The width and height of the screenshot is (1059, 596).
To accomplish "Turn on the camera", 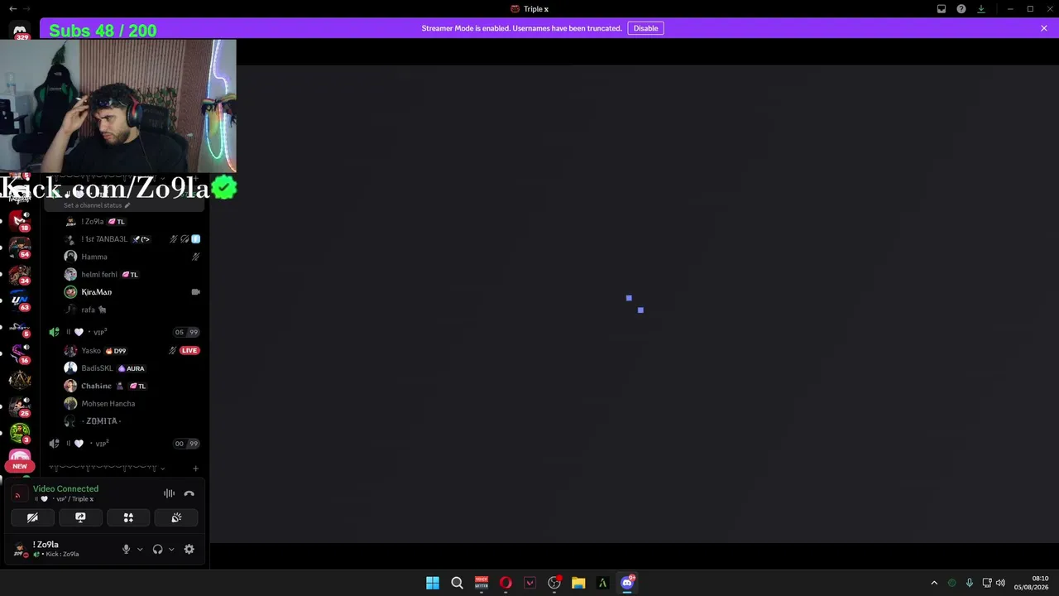I will [32, 517].
